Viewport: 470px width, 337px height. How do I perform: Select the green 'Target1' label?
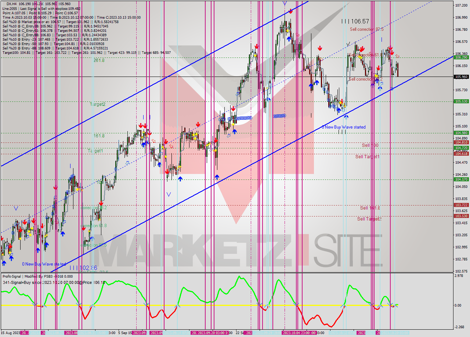(x=95, y=151)
